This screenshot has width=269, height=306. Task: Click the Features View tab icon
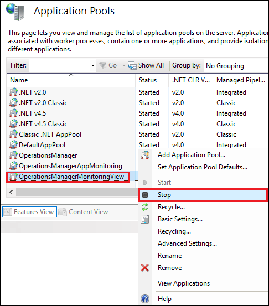tap(8, 212)
